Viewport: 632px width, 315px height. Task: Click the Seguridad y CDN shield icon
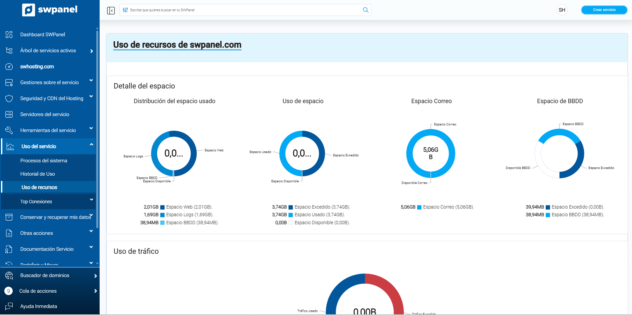pos(9,98)
